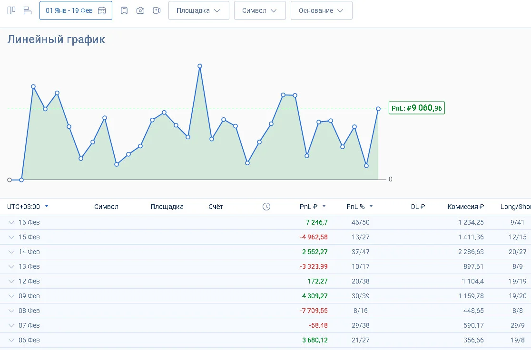
Task: Click the PnL ₽9 060,96 value label
Action: click(416, 108)
